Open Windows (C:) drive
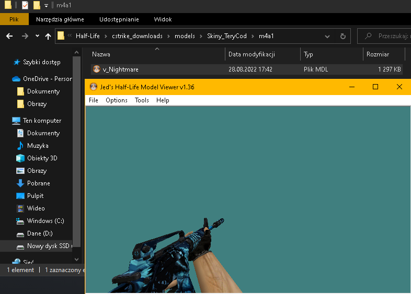The image size is (411, 294). pyautogui.click(x=45, y=221)
